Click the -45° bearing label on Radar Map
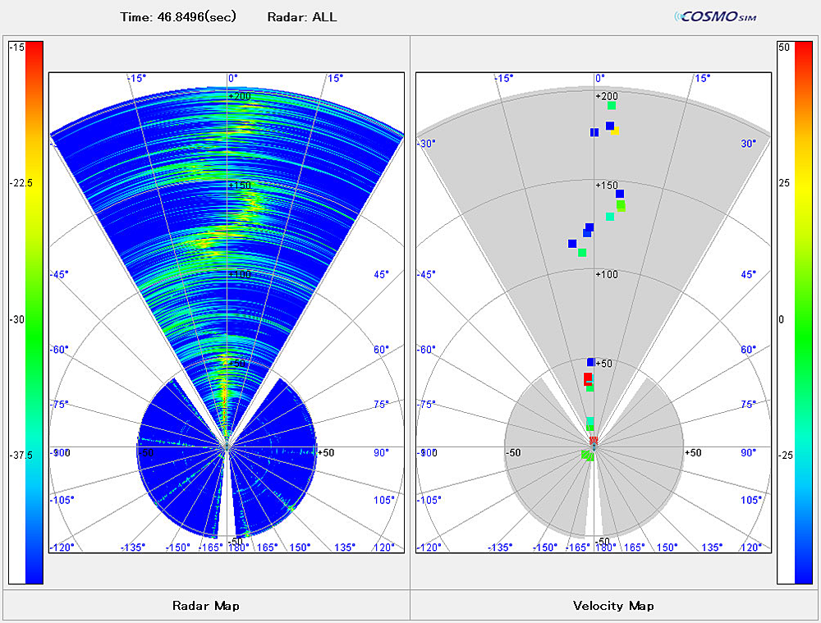 [59, 274]
